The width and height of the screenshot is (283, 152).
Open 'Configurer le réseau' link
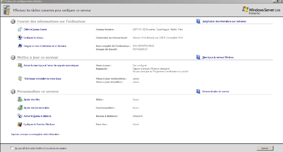point(33,37)
